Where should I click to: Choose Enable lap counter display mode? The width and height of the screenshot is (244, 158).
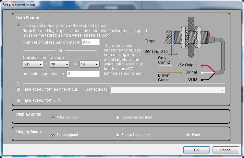coord(117,135)
